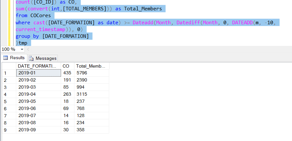Click the cell 2019-06
292x141 pixels.
tap(39, 108)
